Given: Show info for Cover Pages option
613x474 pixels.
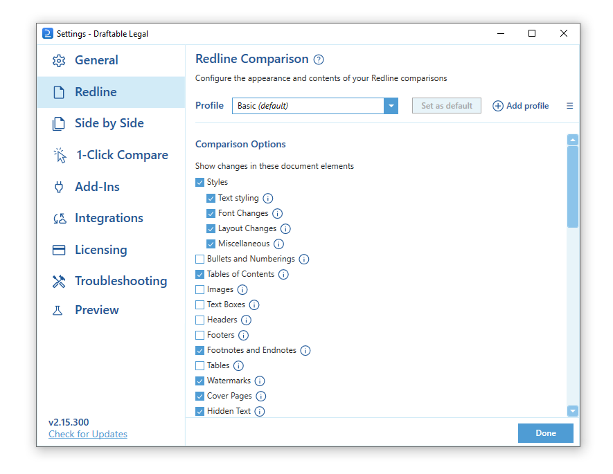Looking at the screenshot, I should pyautogui.click(x=260, y=396).
